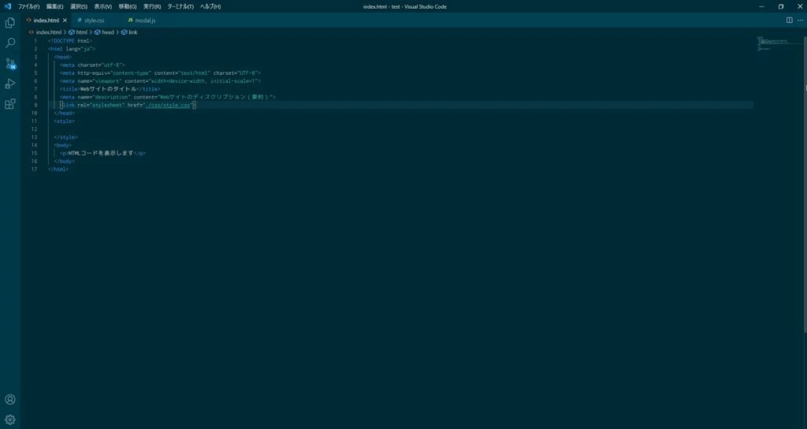Open the ヘルプ(H) menu
807x429 pixels.
(210, 6)
